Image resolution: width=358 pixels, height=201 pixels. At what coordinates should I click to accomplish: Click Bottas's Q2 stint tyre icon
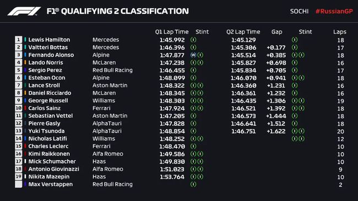click(295, 47)
